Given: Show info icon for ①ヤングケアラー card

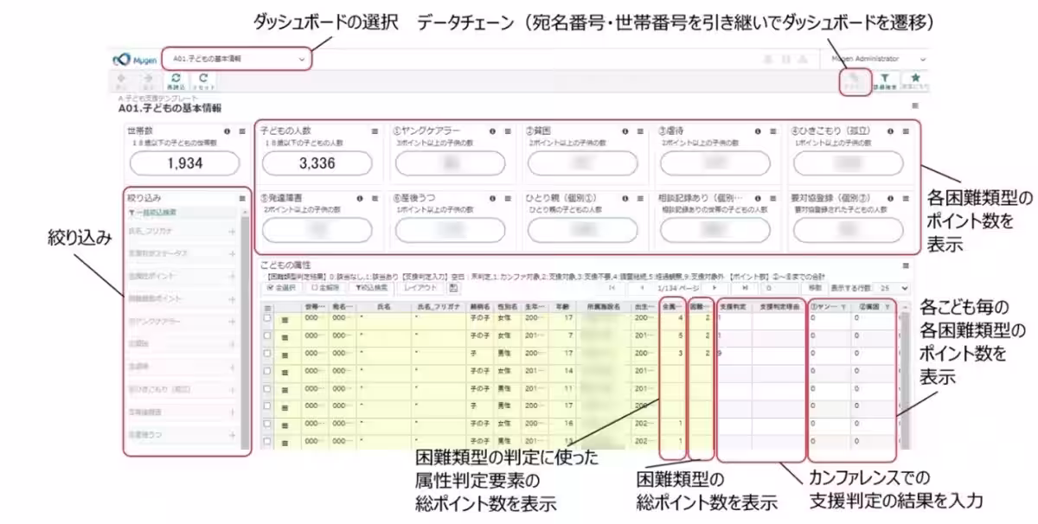Looking at the screenshot, I should click(x=492, y=131).
